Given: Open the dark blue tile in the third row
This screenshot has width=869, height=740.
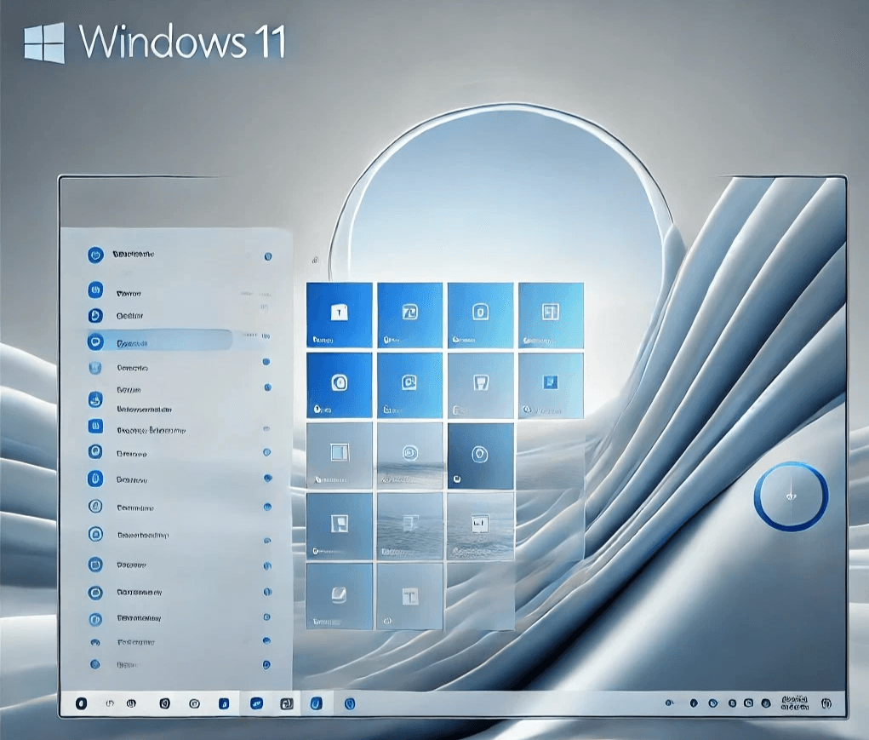Looking at the screenshot, I should click(x=481, y=456).
